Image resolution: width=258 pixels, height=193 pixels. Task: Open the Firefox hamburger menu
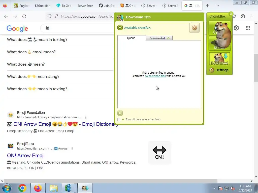(x=252, y=16)
